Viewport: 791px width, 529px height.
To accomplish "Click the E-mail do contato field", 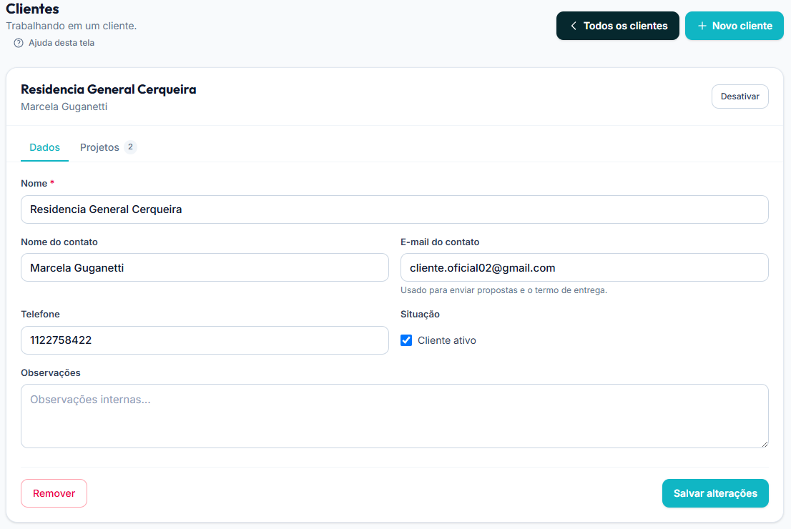I will coord(584,267).
